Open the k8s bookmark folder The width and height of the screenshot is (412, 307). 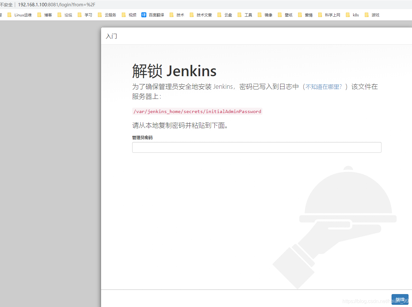tap(353, 15)
